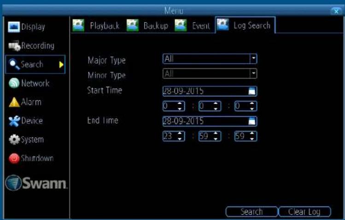Open the Display menu item
345x220 pixels.
[x=26, y=27]
